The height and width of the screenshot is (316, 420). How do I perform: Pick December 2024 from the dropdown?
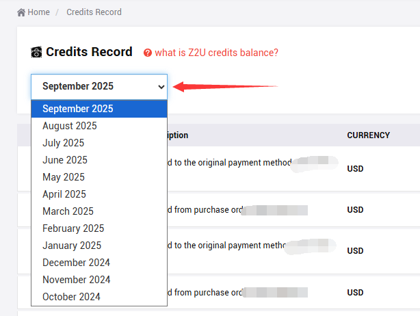76,263
